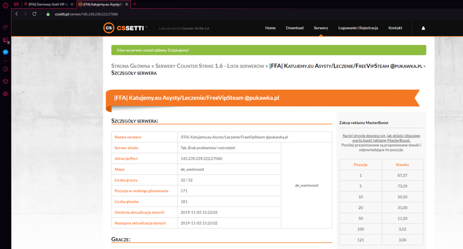Close the Darmowy Gold VIP tab
The height and width of the screenshot is (249, 463).
[x=72, y=4]
